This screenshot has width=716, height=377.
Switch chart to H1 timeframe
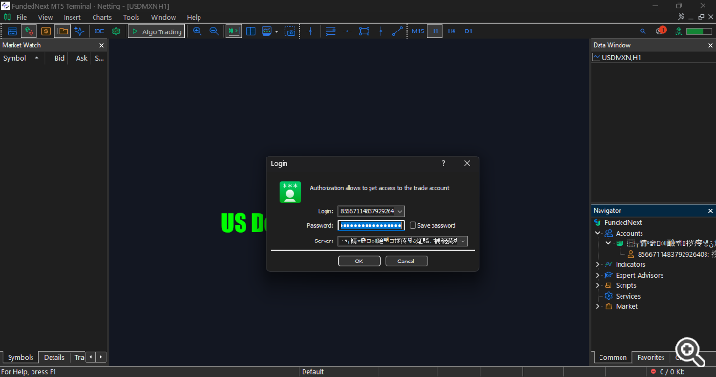pos(434,31)
